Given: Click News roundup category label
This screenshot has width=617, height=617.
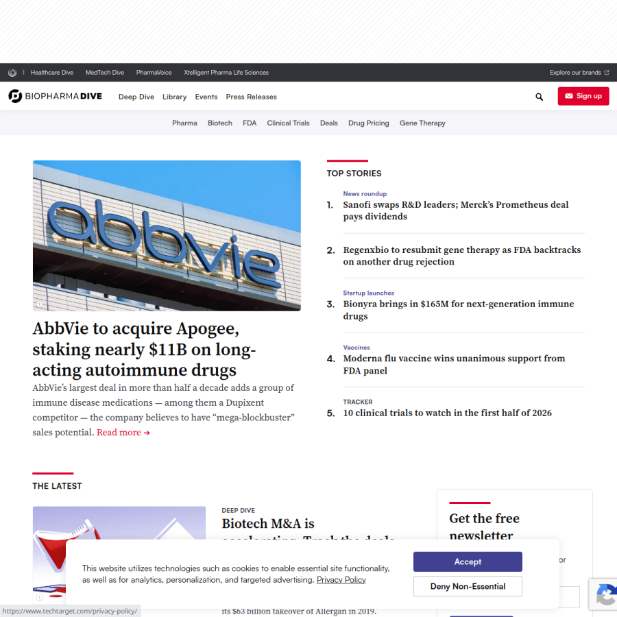Looking at the screenshot, I should 365,193.
